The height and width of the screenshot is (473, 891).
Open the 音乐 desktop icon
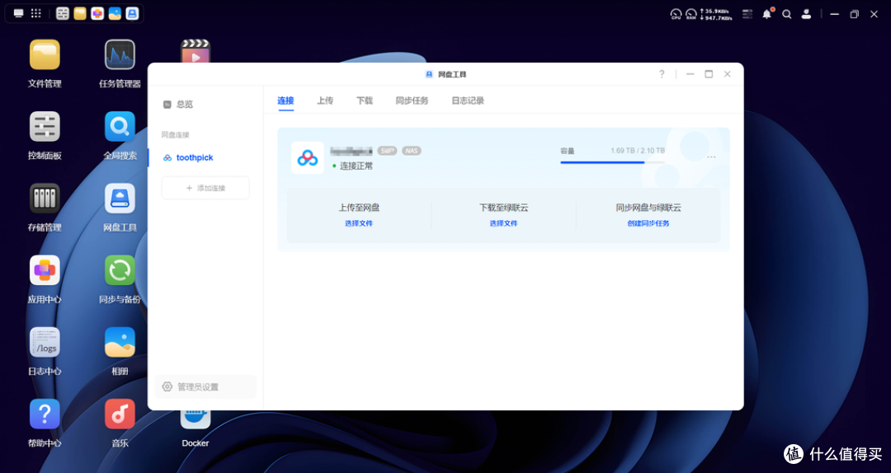pos(120,414)
